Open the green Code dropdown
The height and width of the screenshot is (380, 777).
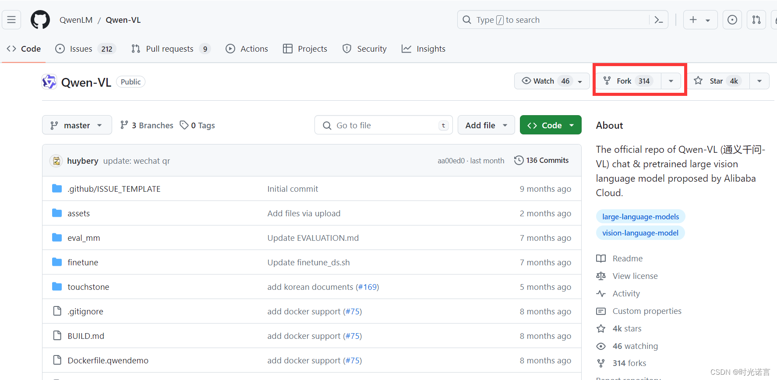coord(551,125)
